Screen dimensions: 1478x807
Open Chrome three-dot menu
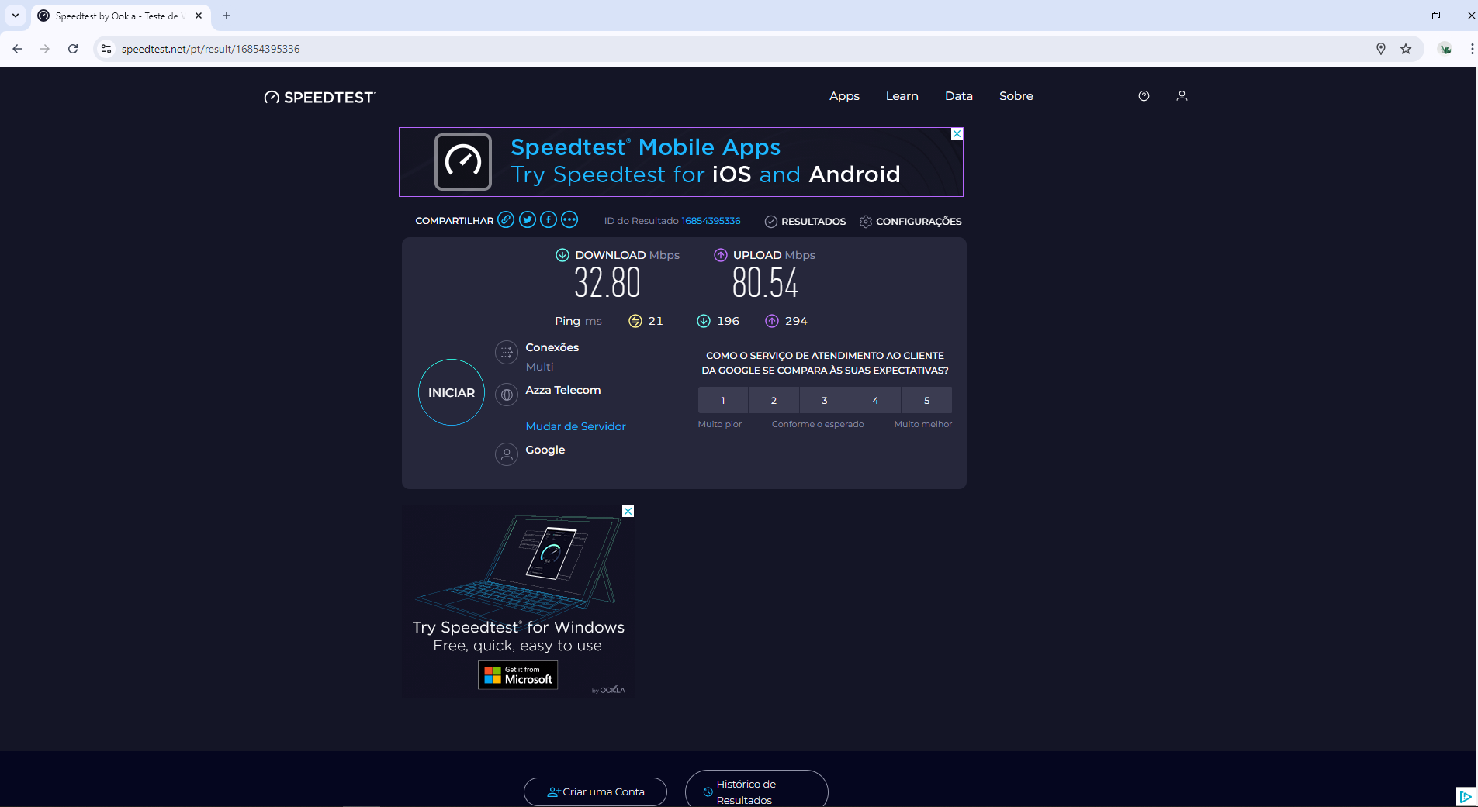coord(1471,49)
